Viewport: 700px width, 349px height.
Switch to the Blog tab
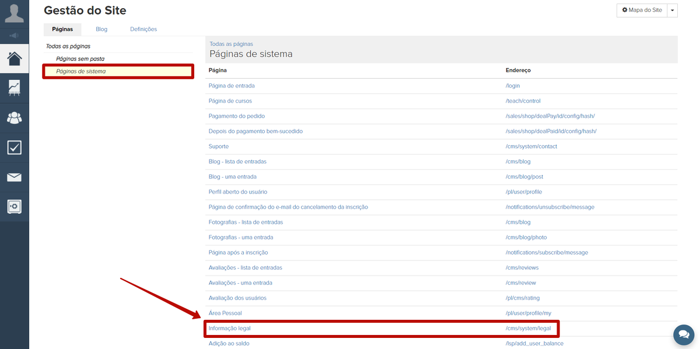(x=101, y=29)
